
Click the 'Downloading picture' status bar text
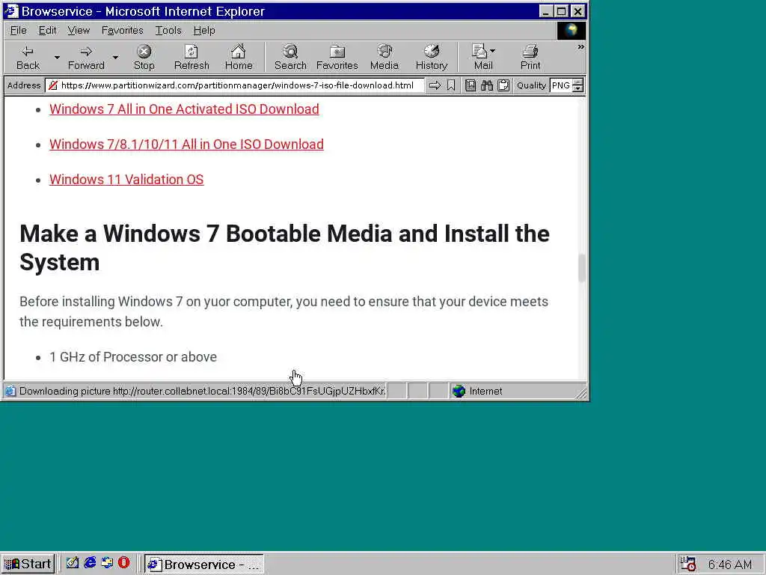(202, 391)
